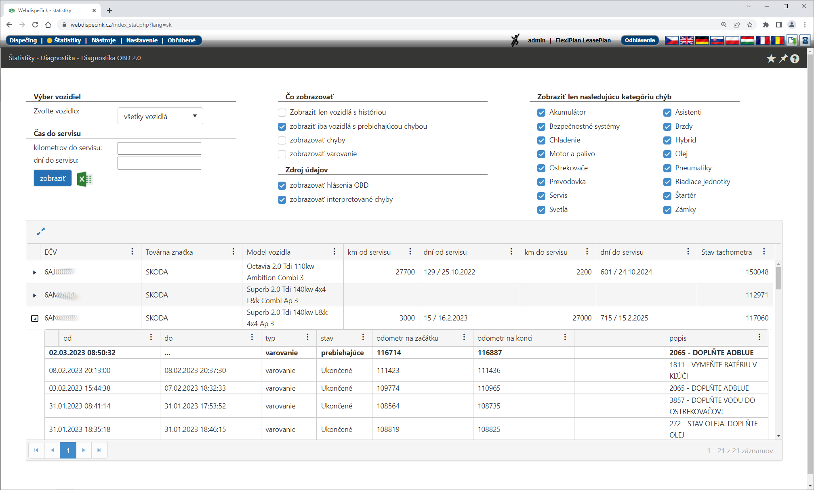Uncheck the Akumulátor category
Viewport: 814px width, 490px height.
click(541, 113)
